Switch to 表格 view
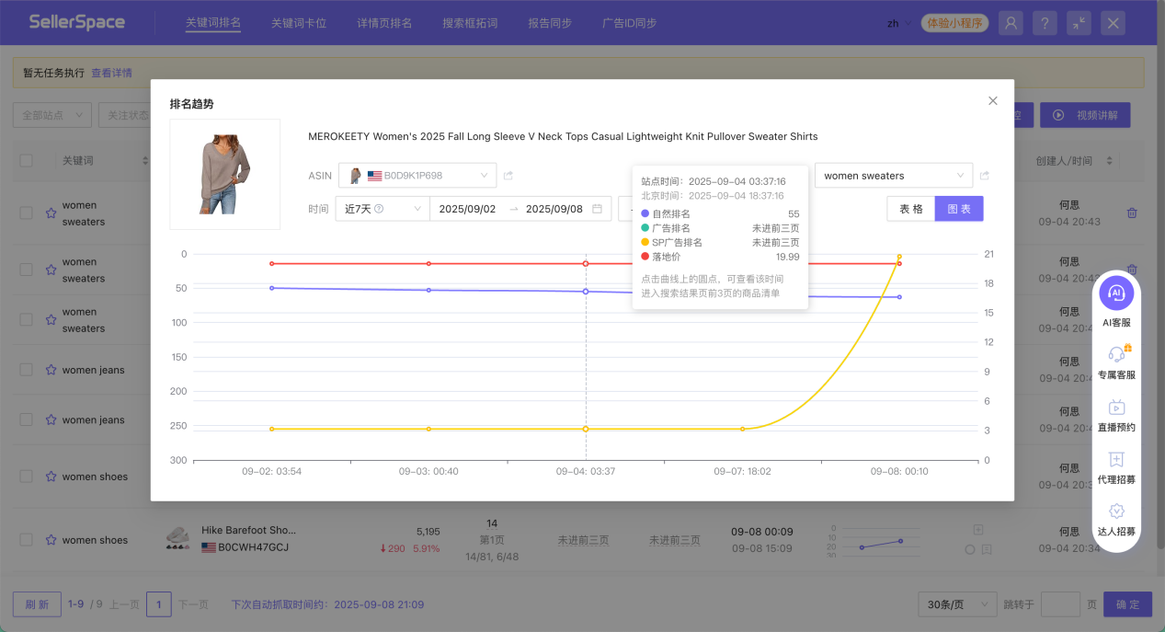 [x=910, y=209]
